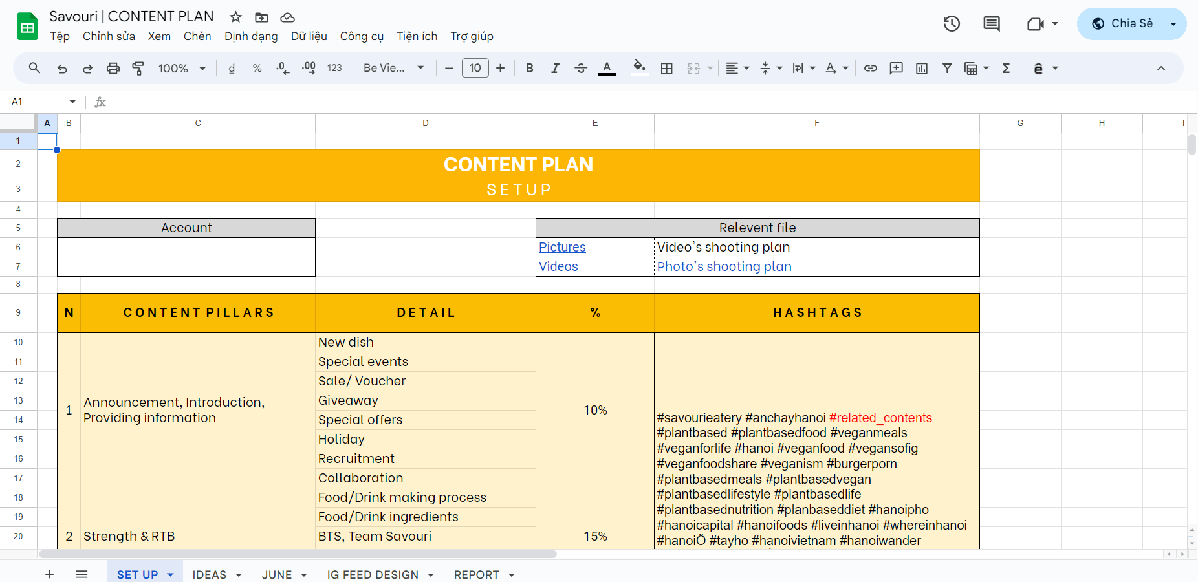The image size is (1198, 582).
Task: Open zoom level 100% dropdown
Action: (182, 68)
